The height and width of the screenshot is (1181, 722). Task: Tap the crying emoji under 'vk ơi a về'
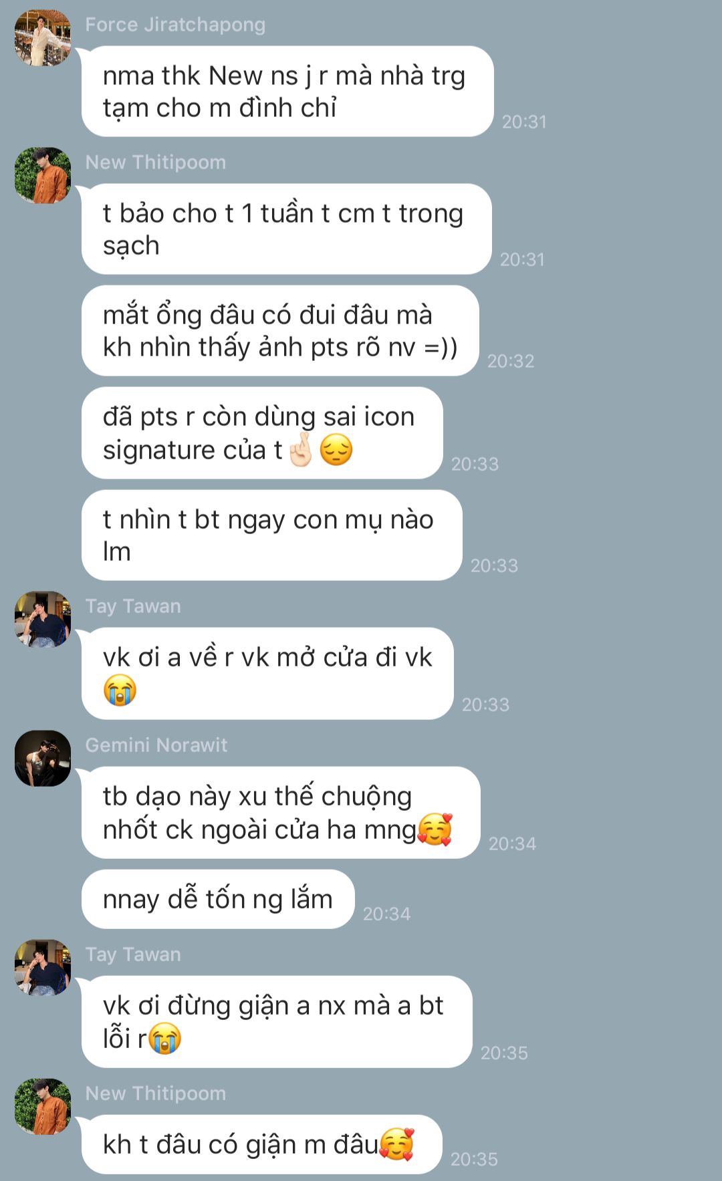point(120,690)
